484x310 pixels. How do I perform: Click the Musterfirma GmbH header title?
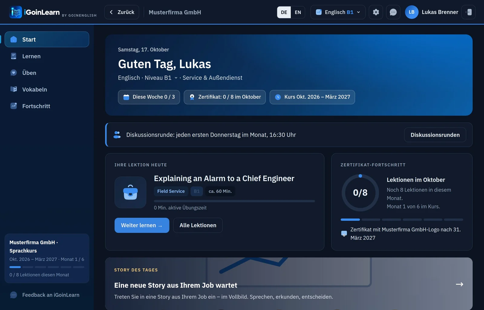pyautogui.click(x=175, y=12)
